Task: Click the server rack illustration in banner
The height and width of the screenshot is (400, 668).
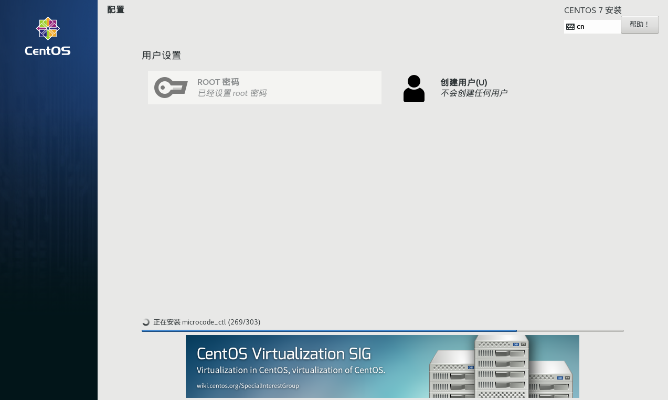Action: pos(501,366)
